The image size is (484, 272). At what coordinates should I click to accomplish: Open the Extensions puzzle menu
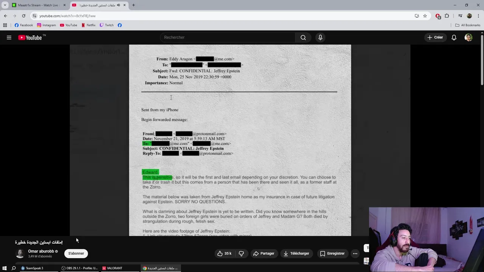[447, 16]
